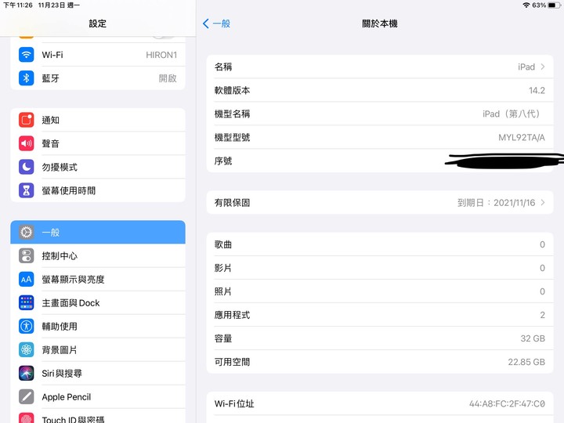Tap the 11月23日 週一 date
The height and width of the screenshot is (423, 564).
pyautogui.click(x=59, y=5)
